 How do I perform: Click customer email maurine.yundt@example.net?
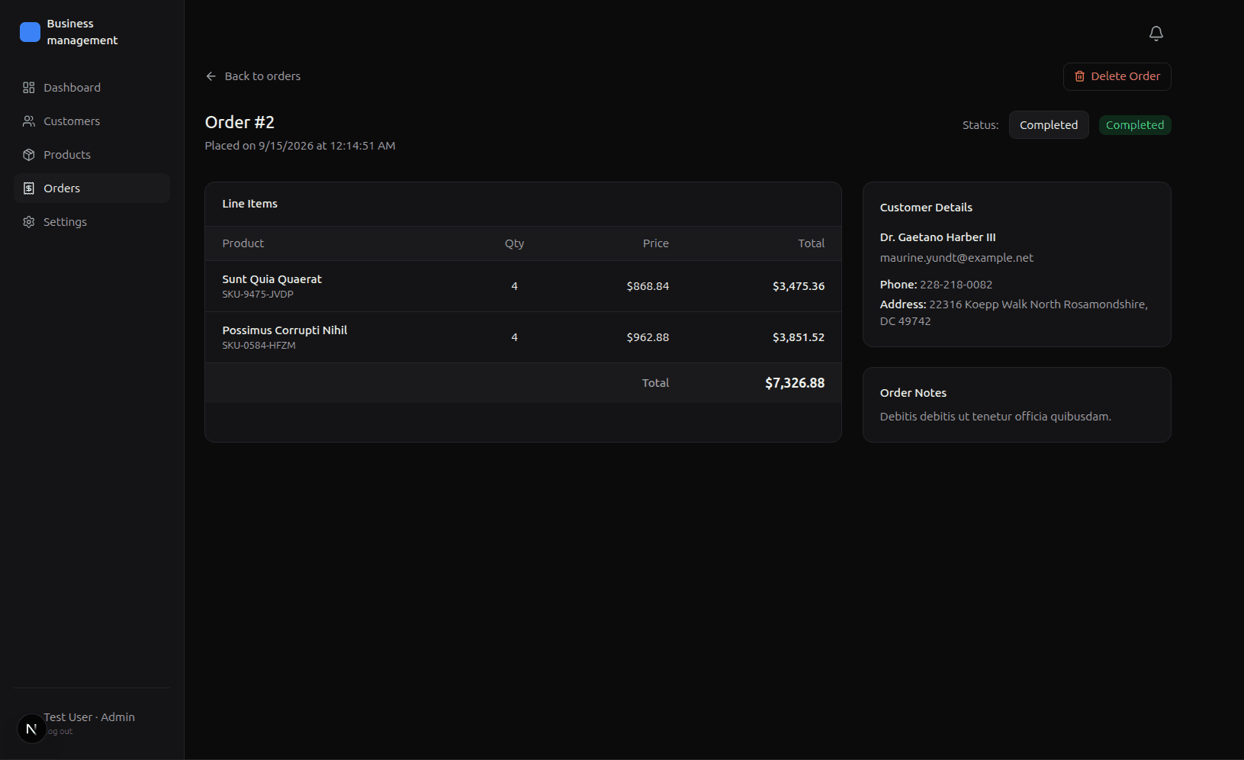pos(956,258)
